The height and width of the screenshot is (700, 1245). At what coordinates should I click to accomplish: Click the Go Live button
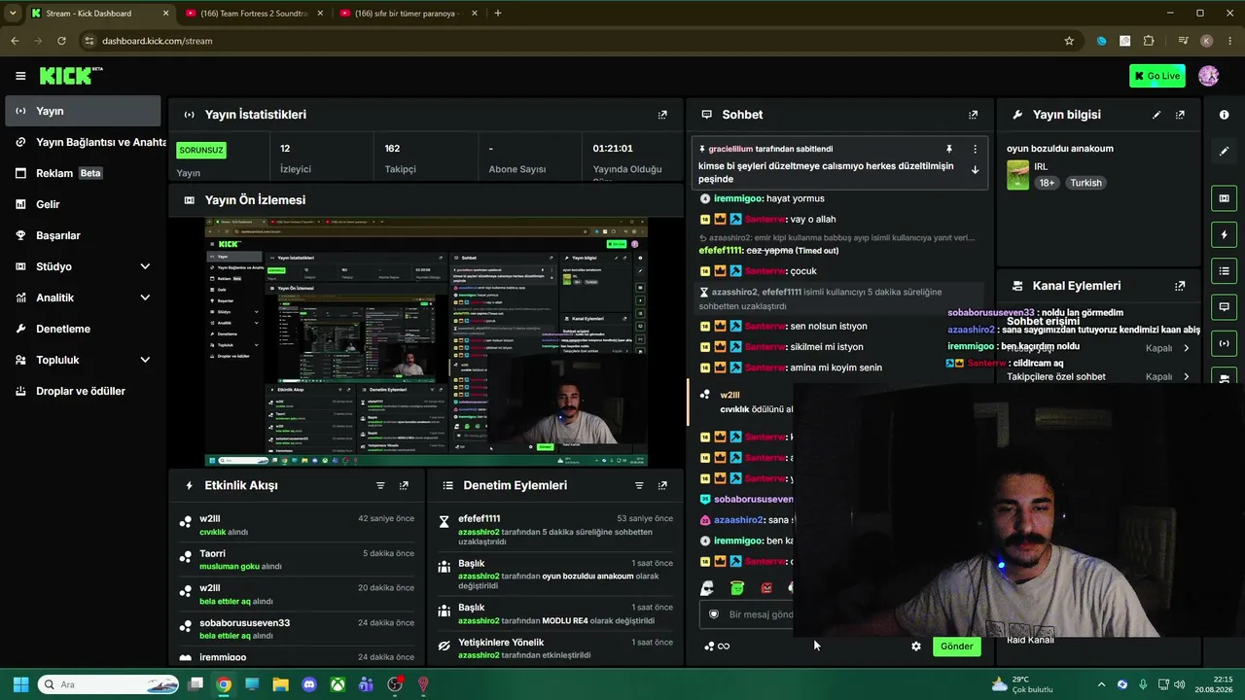point(1157,76)
